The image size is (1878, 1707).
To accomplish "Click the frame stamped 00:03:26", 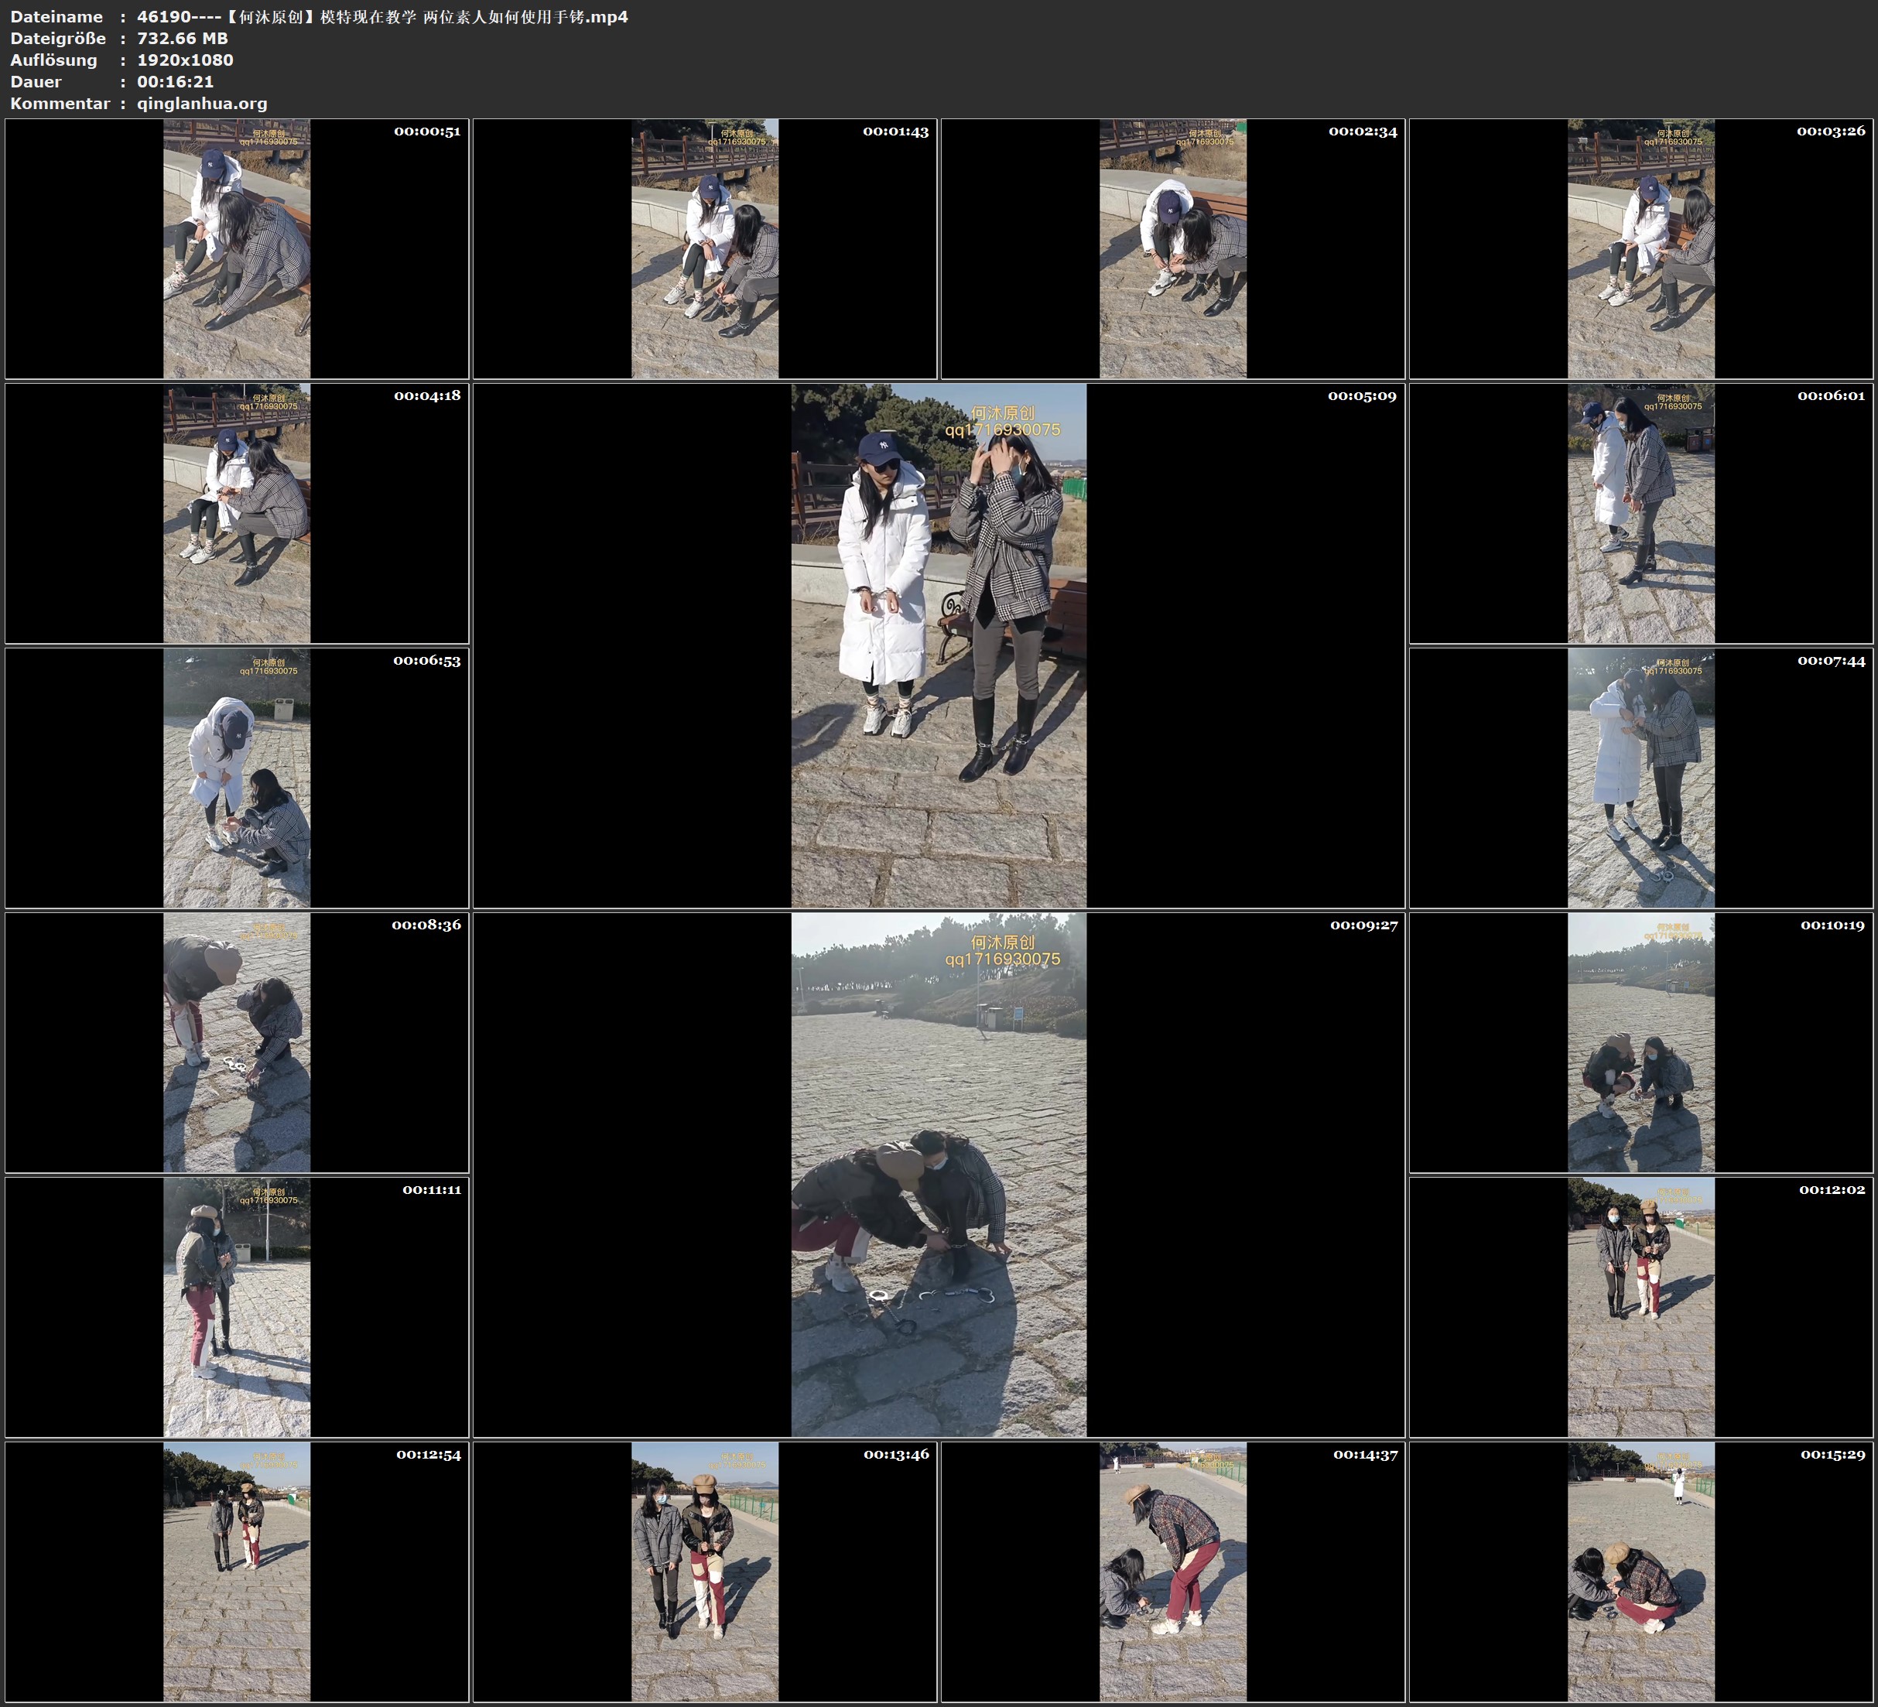I will point(1641,249).
